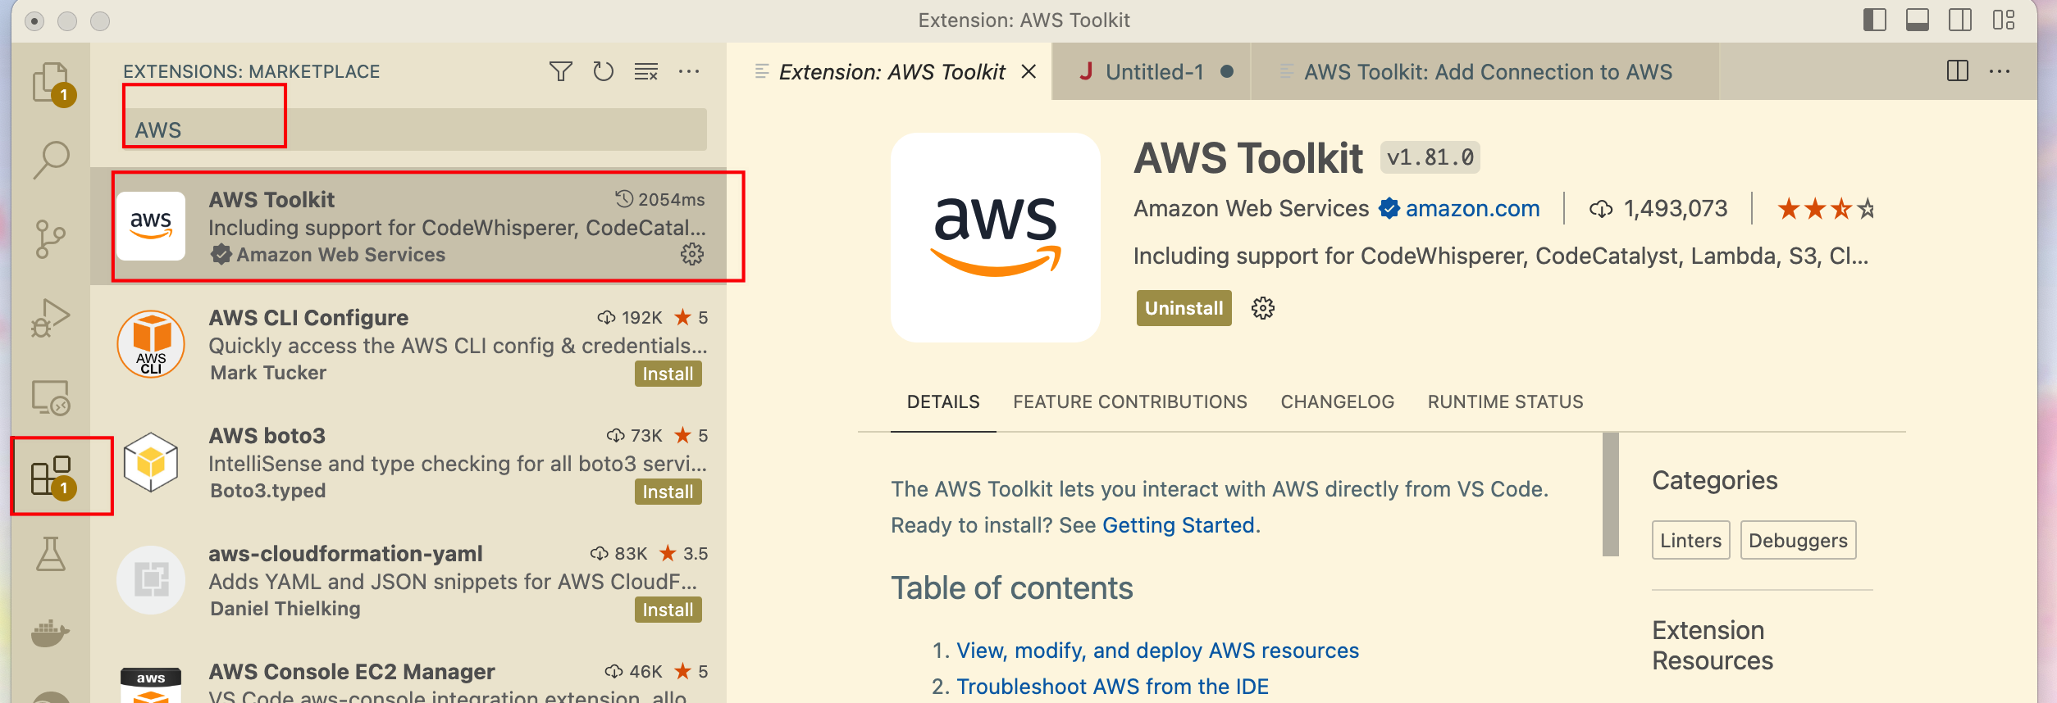This screenshot has height=703, width=2057.
Task: Click the extensions search field containing AWS
Action: click(x=415, y=129)
